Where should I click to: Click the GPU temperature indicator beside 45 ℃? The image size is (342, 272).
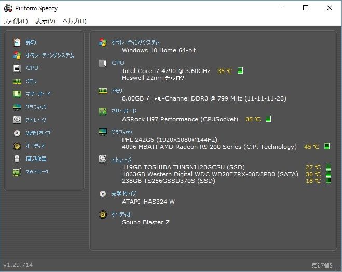coord(327,146)
